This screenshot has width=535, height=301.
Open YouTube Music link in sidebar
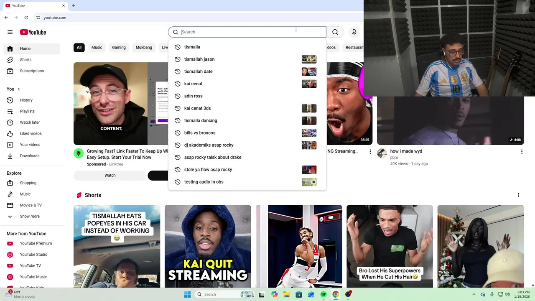(x=32, y=277)
